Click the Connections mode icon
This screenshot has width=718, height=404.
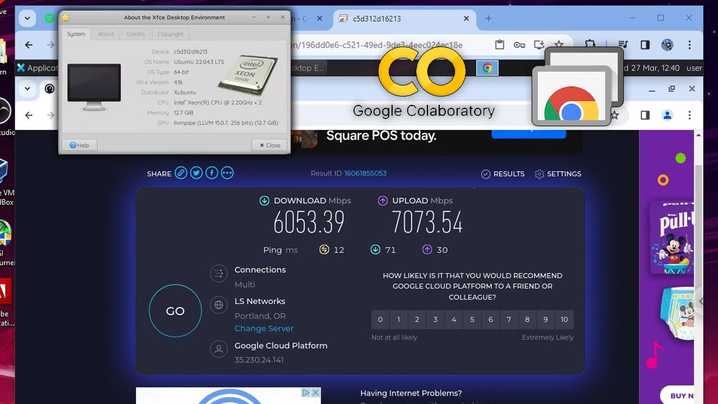point(218,274)
